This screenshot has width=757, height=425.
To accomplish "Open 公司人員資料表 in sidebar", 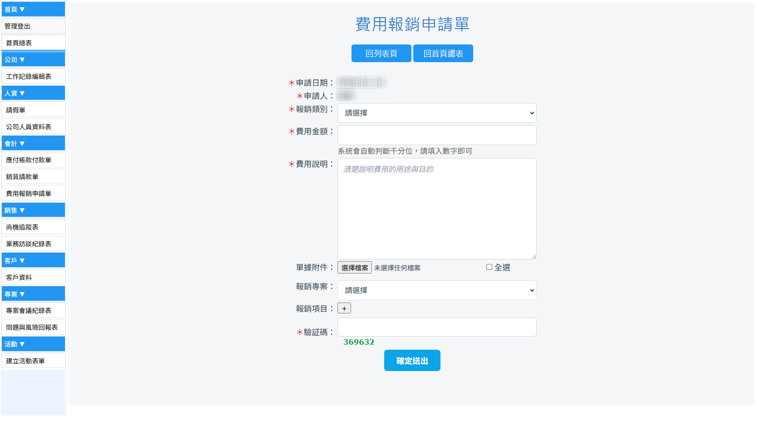I will (x=33, y=127).
